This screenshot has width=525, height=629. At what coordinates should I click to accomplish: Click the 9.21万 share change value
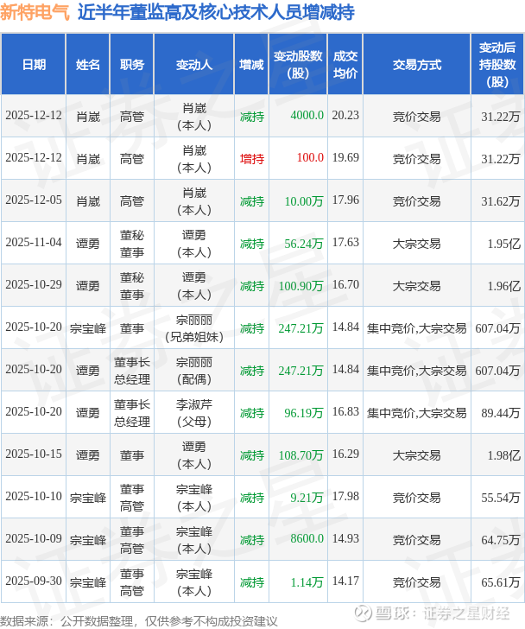point(307,498)
